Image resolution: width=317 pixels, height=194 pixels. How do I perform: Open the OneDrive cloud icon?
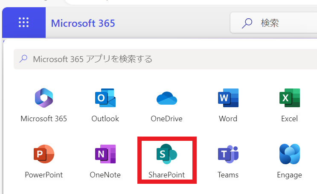pyautogui.click(x=167, y=98)
